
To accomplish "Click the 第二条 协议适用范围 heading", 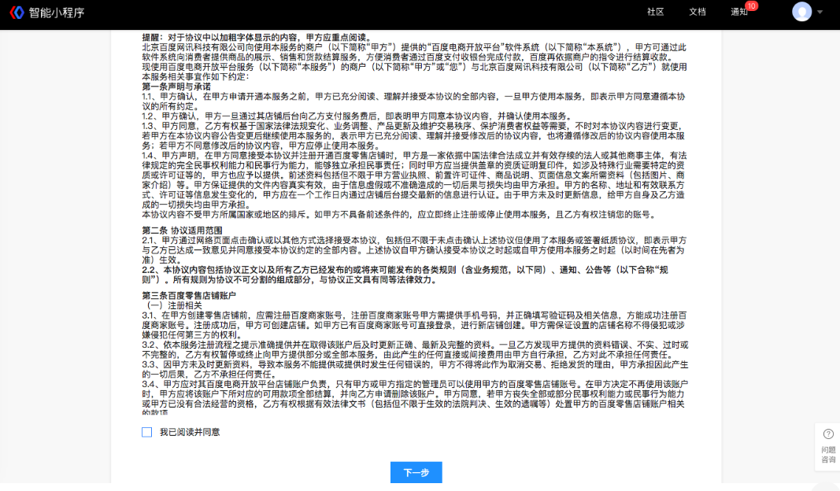I will pyautogui.click(x=182, y=231).
